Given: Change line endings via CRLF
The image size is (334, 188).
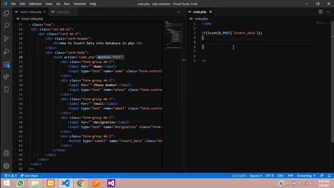Looking at the screenshot, I should [280, 175].
